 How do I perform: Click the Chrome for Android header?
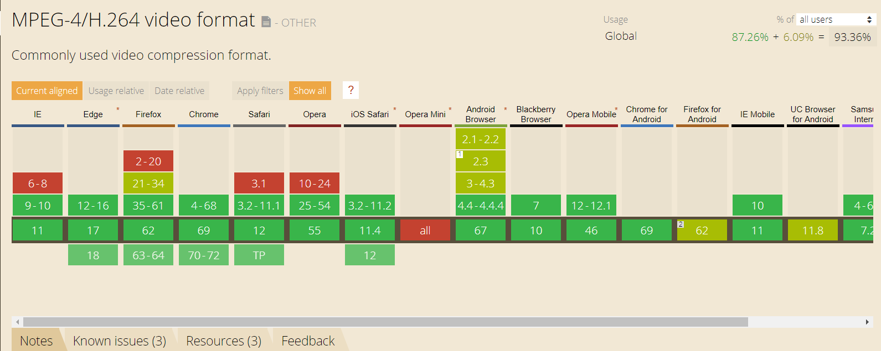(647, 114)
